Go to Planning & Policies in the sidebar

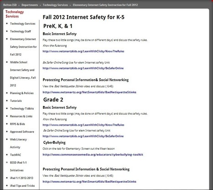click(x=22, y=93)
